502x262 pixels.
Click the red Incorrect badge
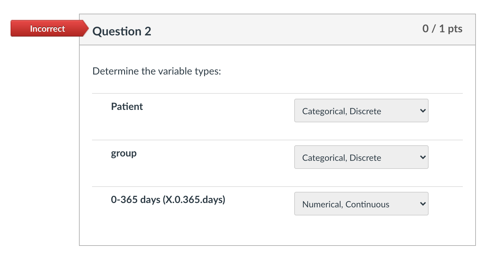47,29
